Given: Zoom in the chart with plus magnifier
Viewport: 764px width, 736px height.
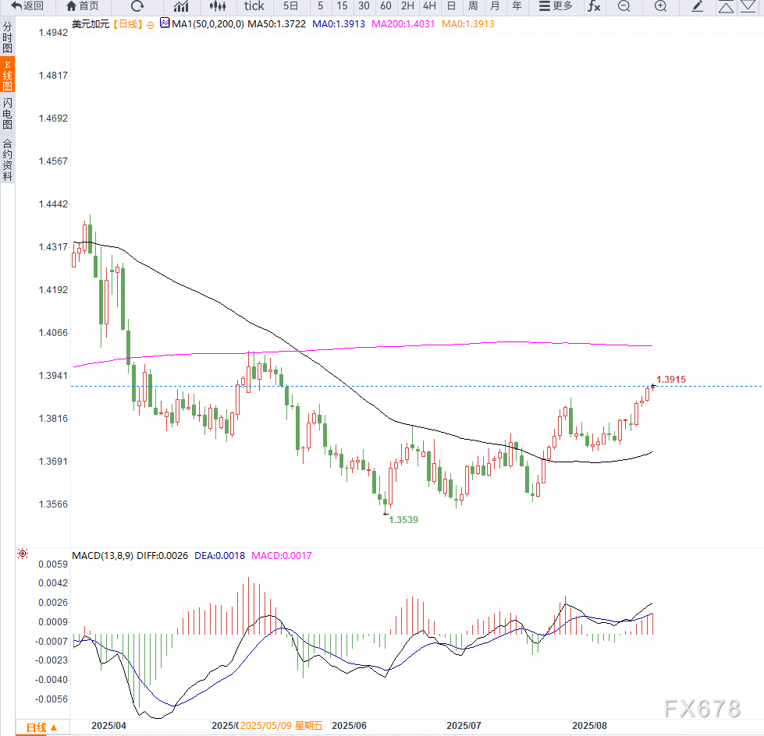Looking at the screenshot, I should coord(660,6).
